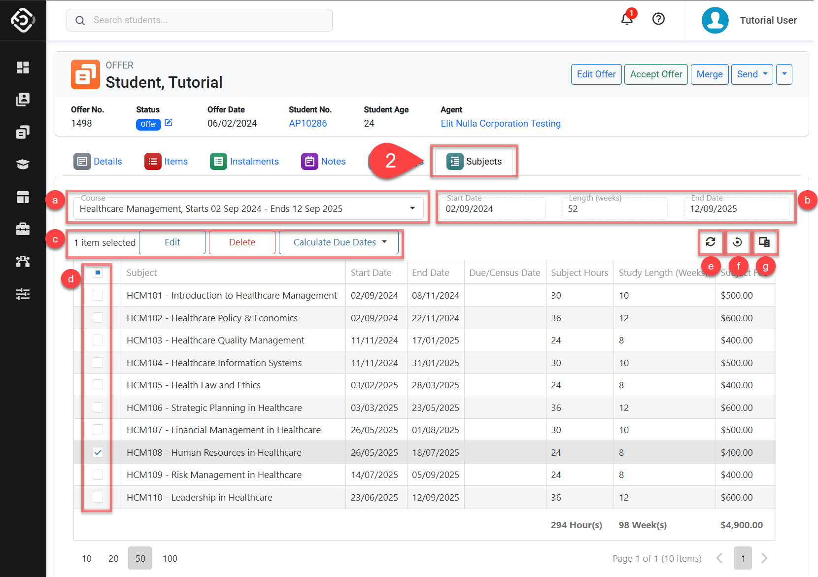Click the 'Due/Census Date' column header

click(505, 272)
